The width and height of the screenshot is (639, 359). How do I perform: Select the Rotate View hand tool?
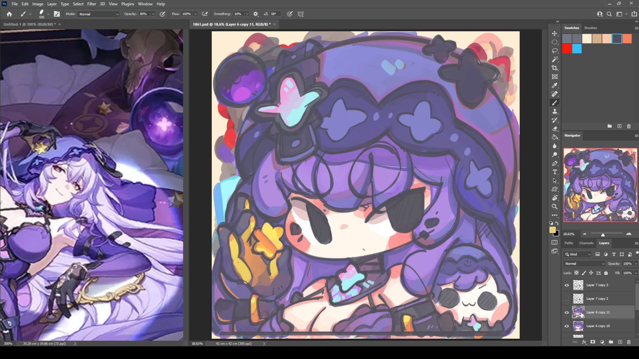pyautogui.click(x=554, y=198)
